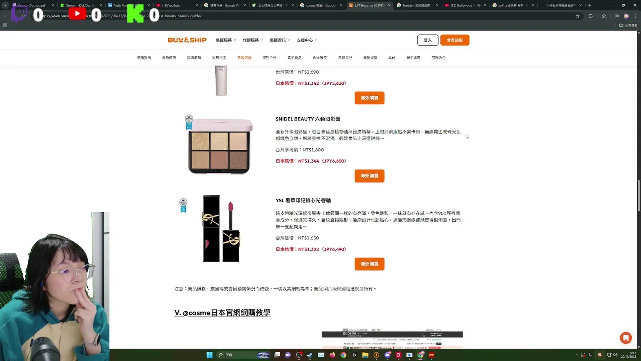Open Firefox from the taskbar

[332, 355]
